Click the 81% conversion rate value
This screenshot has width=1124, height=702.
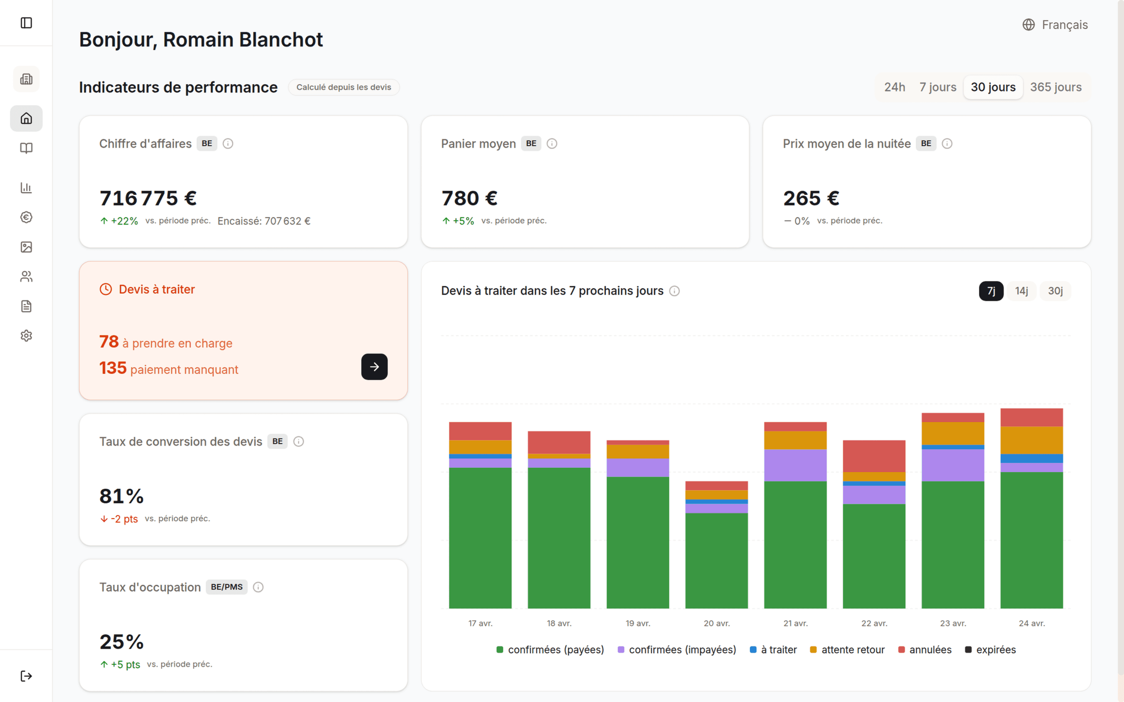(x=122, y=496)
